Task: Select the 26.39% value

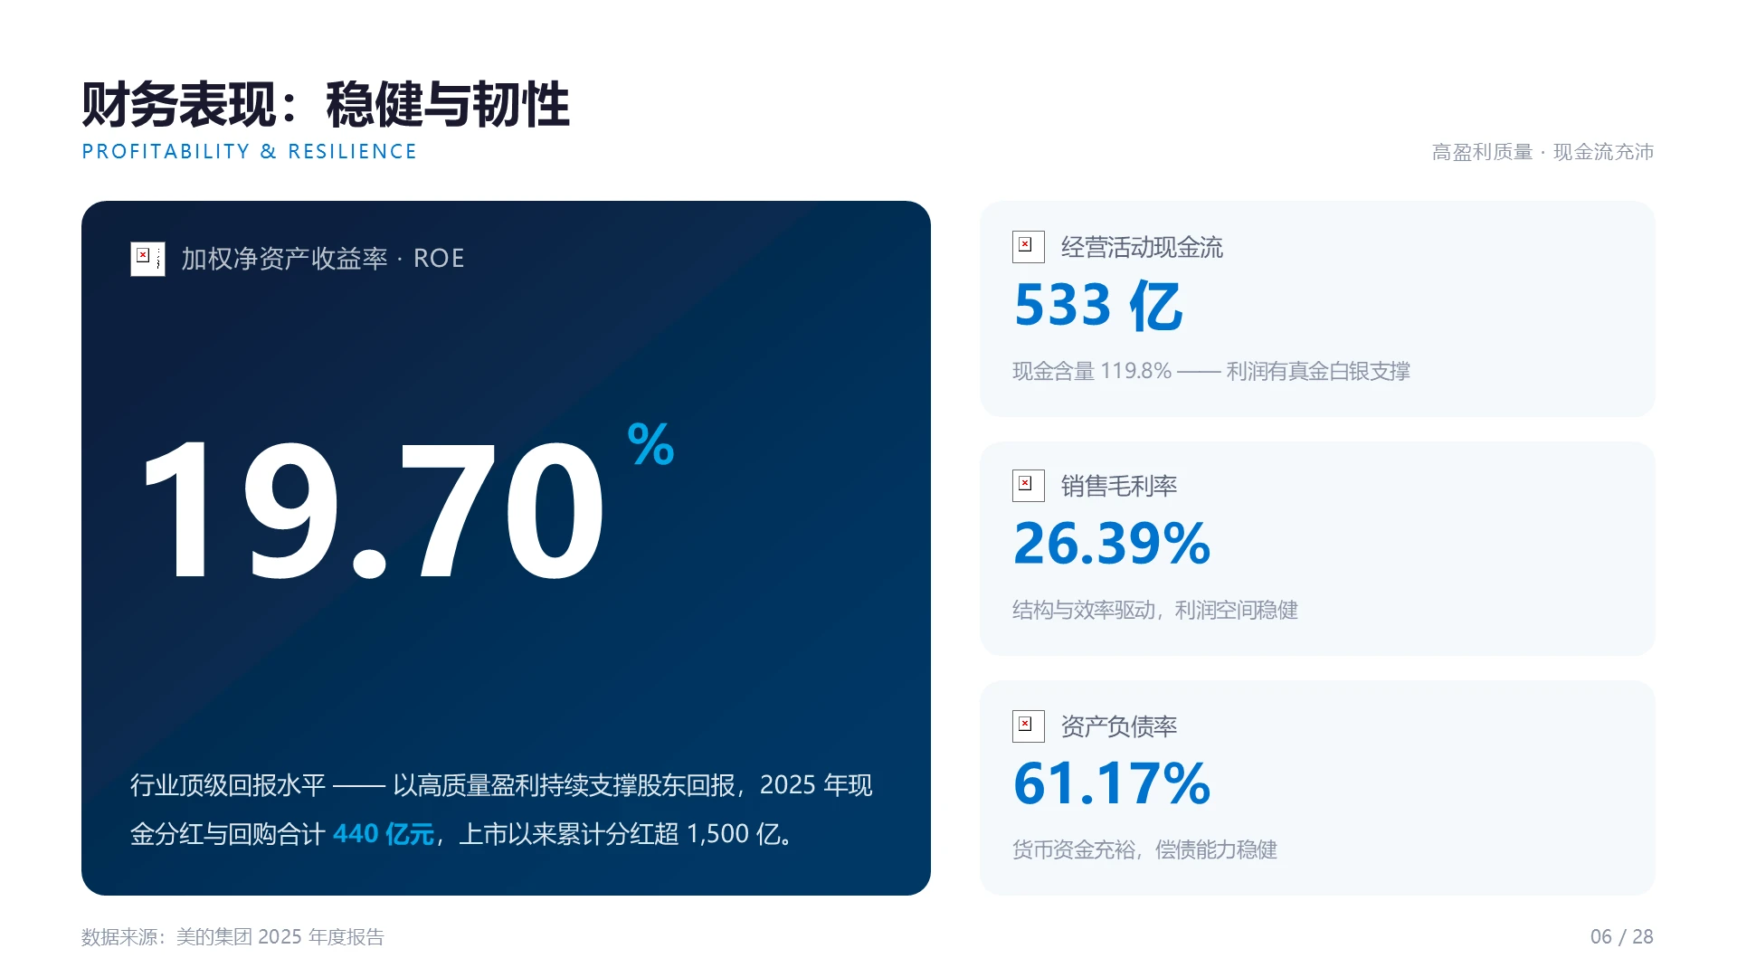Action: (1112, 544)
